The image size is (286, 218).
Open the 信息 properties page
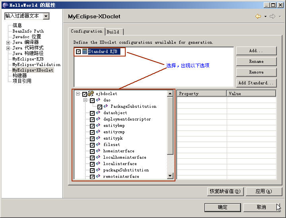[17, 25]
